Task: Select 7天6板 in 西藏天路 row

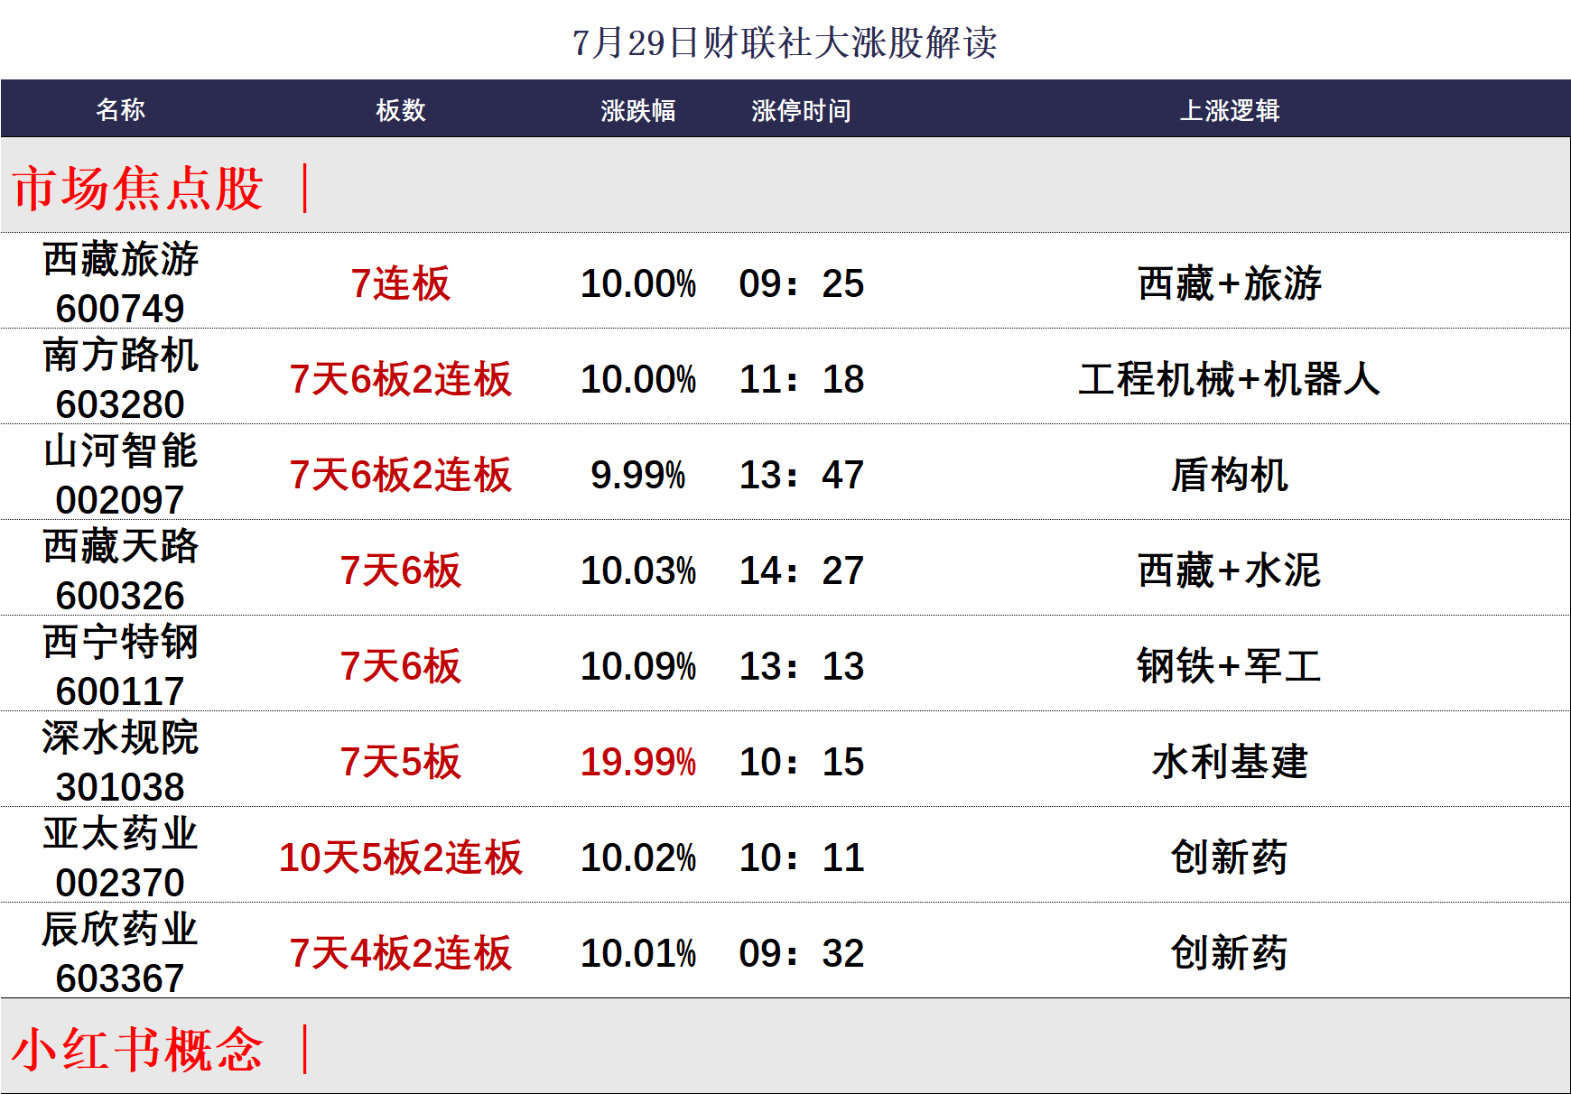Action: pos(401,570)
